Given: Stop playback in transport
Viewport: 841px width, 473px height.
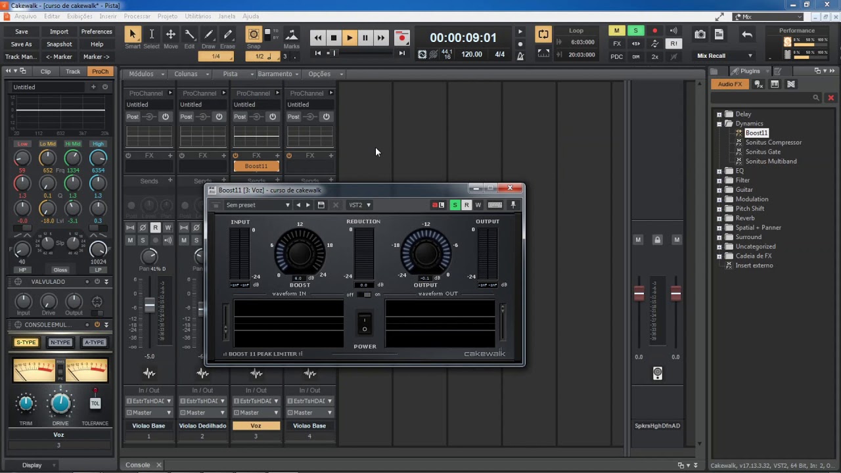Looking at the screenshot, I should tap(334, 38).
